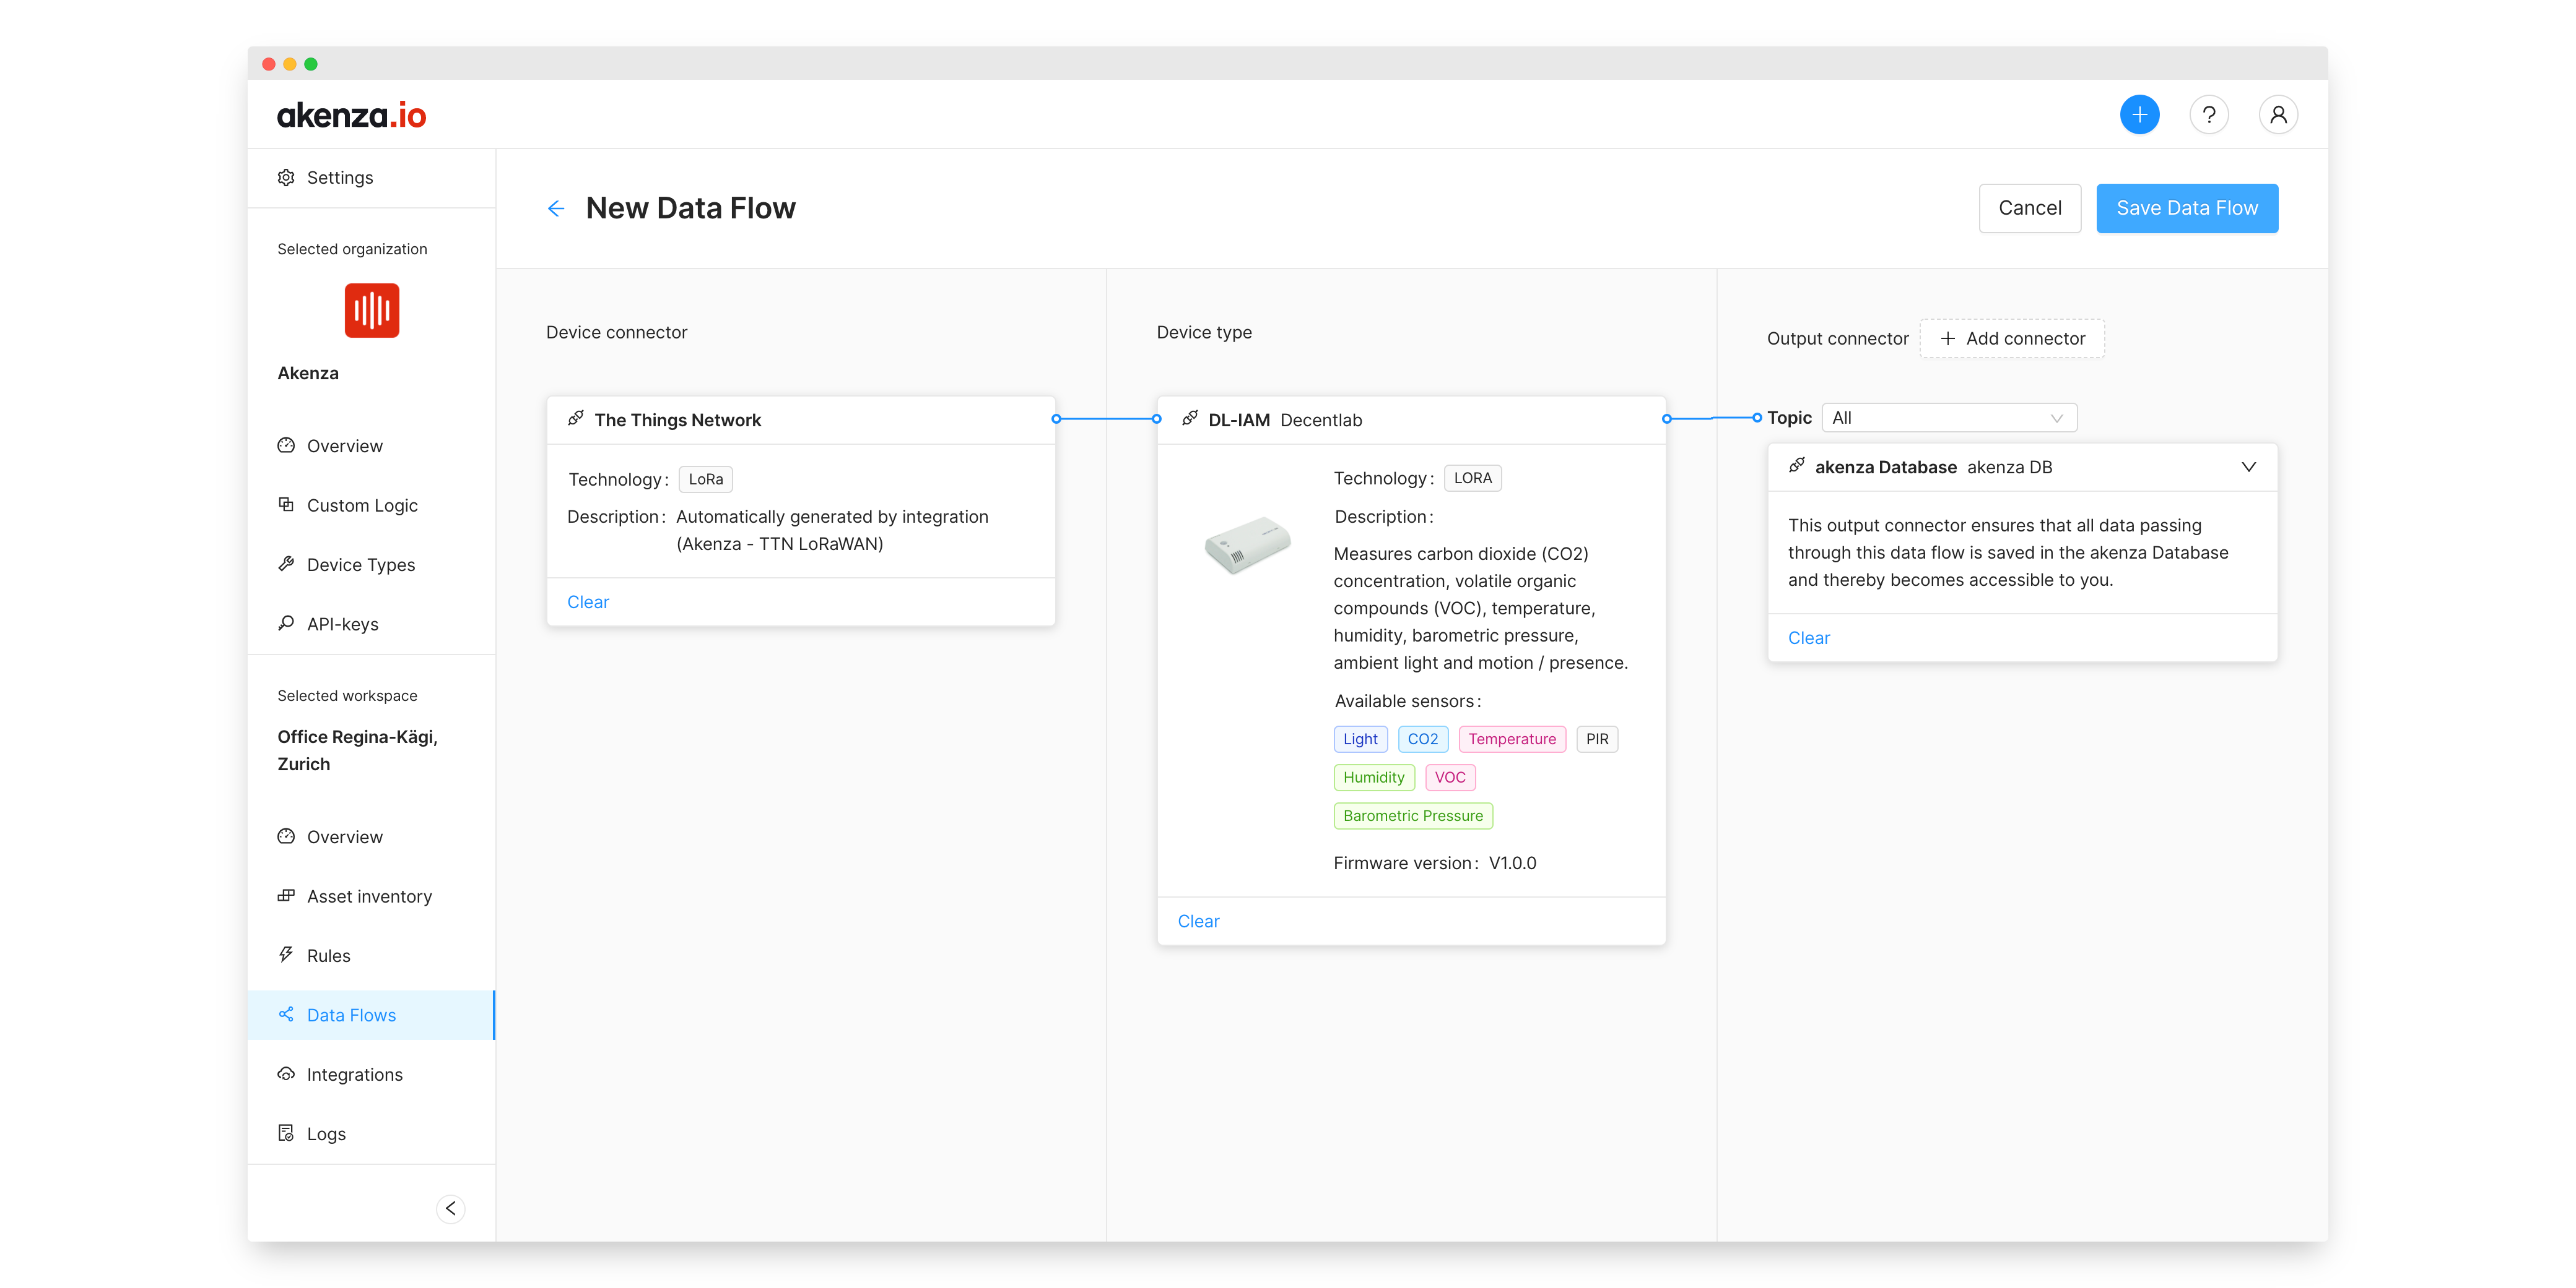Image resolution: width=2576 pixels, height=1288 pixels.
Task: Open Asset inventory in the sidebar
Action: (371, 896)
